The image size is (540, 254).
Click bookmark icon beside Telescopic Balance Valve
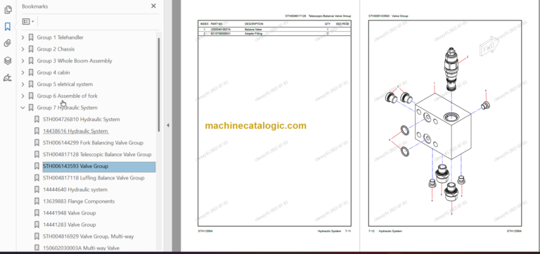click(x=37, y=154)
